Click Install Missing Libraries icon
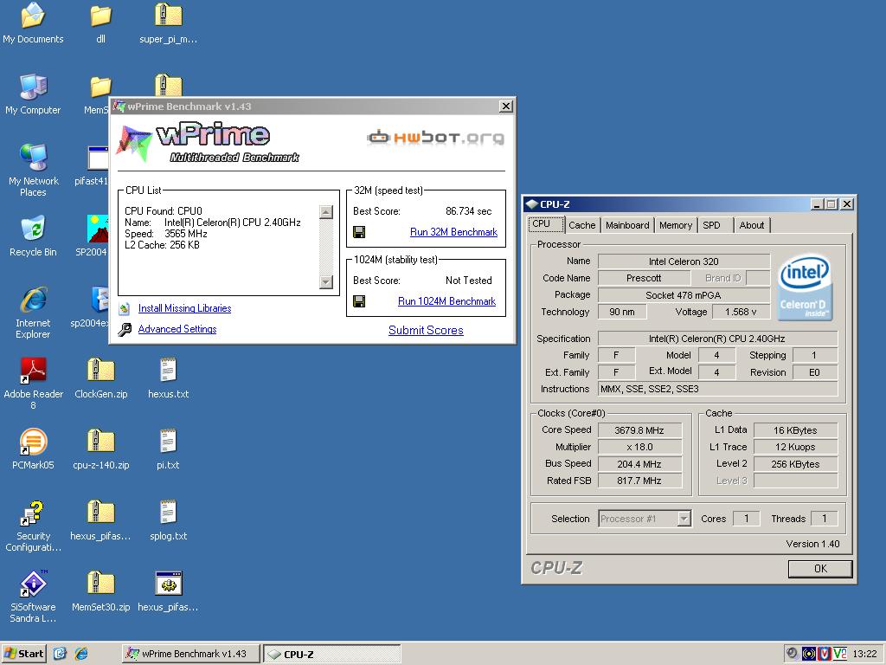The height and width of the screenshot is (665, 886). (x=125, y=309)
